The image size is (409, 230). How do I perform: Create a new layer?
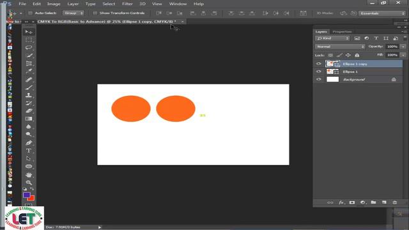[384, 203]
